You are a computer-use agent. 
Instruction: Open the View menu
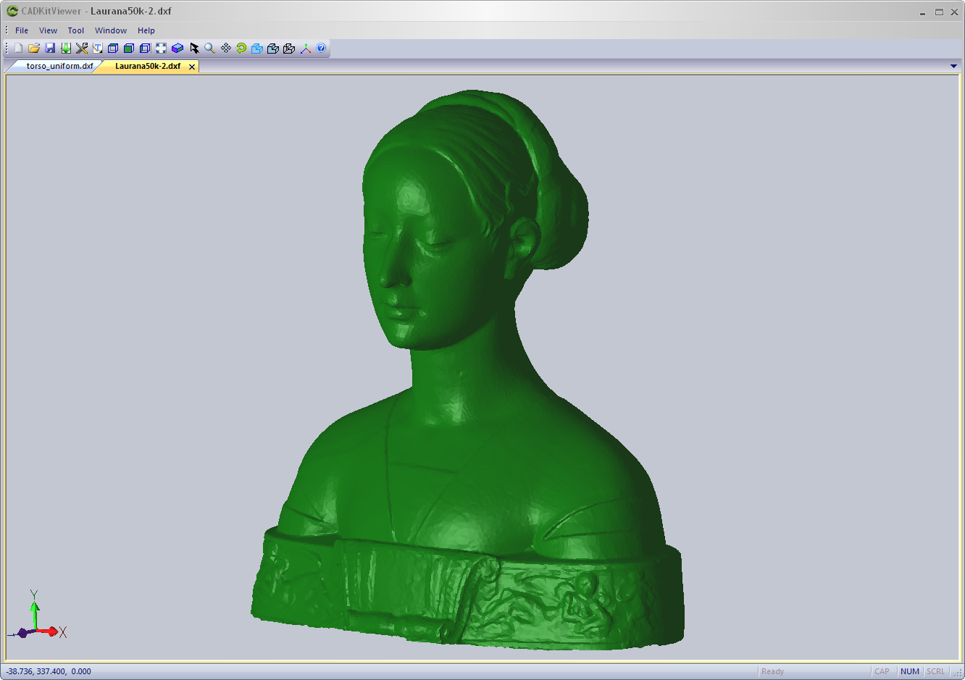pyautogui.click(x=48, y=30)
